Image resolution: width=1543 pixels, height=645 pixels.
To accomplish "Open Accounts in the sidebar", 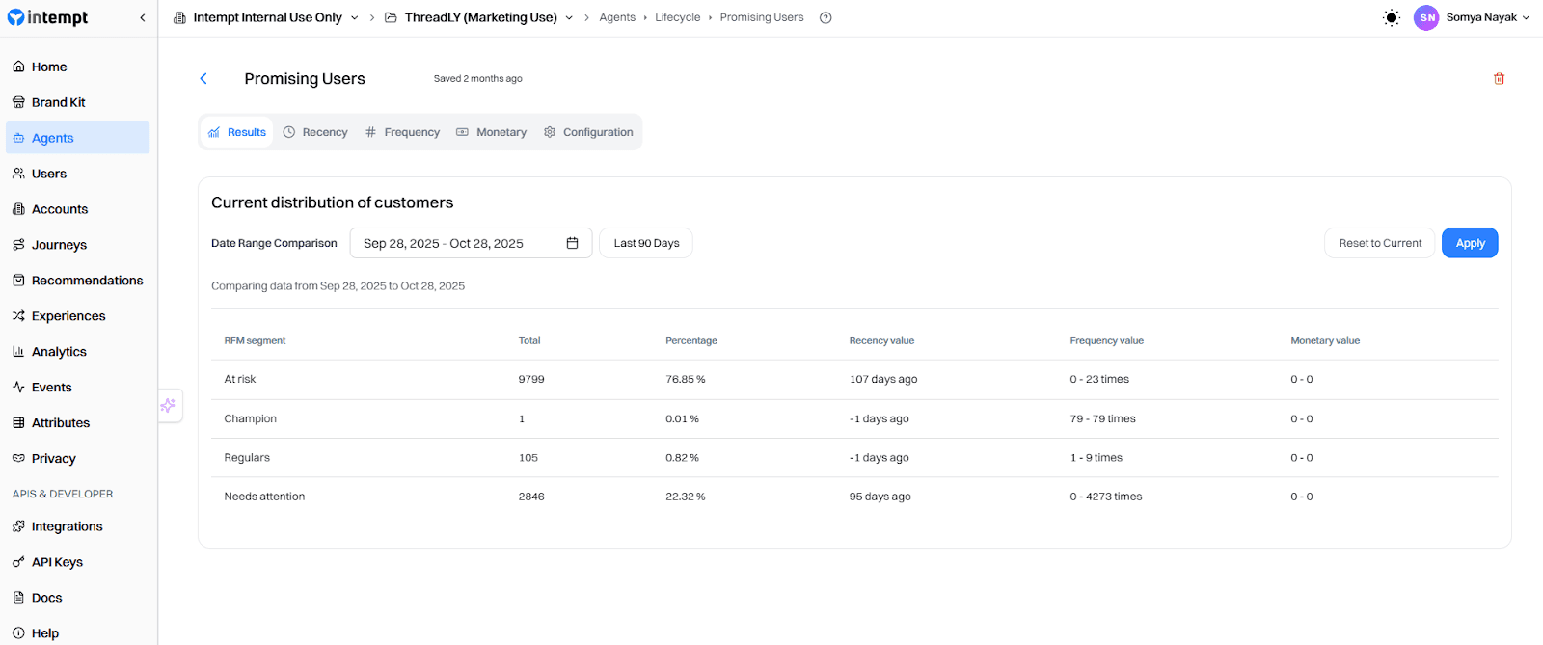I will click(x=77, y=209).
